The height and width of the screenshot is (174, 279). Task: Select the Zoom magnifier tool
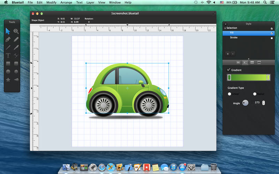point(16,31)
